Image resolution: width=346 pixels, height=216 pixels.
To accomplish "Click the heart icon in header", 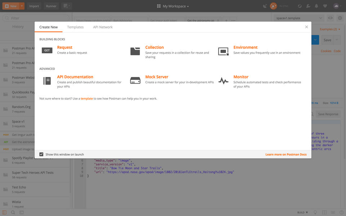I will tap(325, 6).
